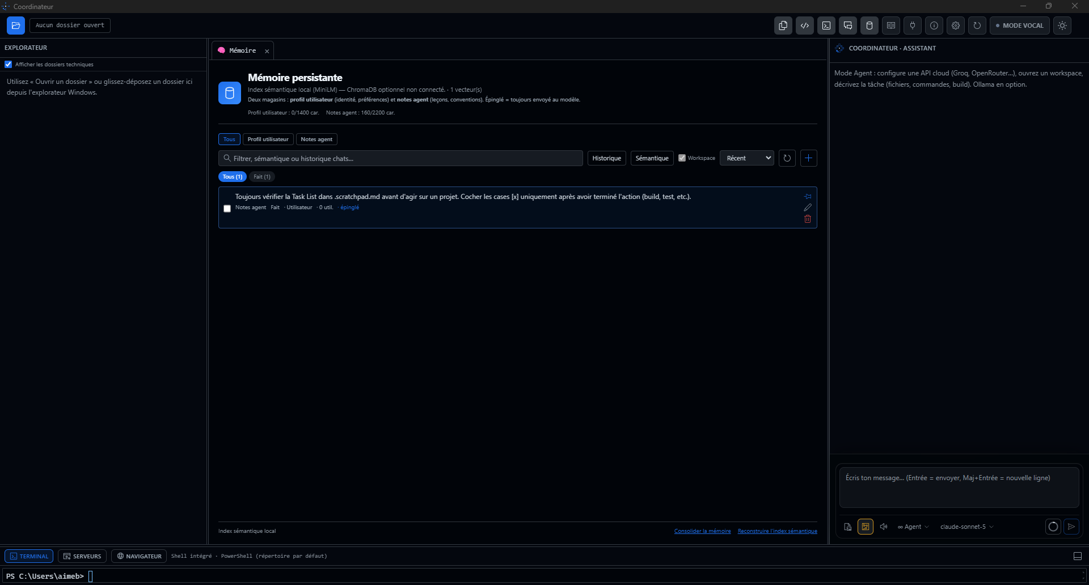Open settings with the gear icon
The height and width of the screenshot is (585, 1089).
click(956, 26)
